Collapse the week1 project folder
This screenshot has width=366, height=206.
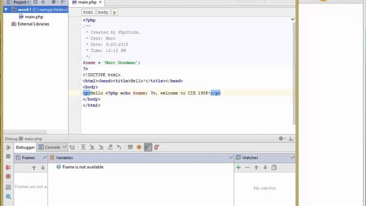tap(6, 10)
